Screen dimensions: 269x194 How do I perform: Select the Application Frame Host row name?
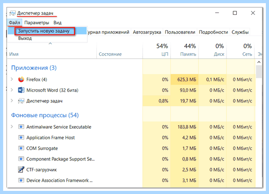point(50,138)
